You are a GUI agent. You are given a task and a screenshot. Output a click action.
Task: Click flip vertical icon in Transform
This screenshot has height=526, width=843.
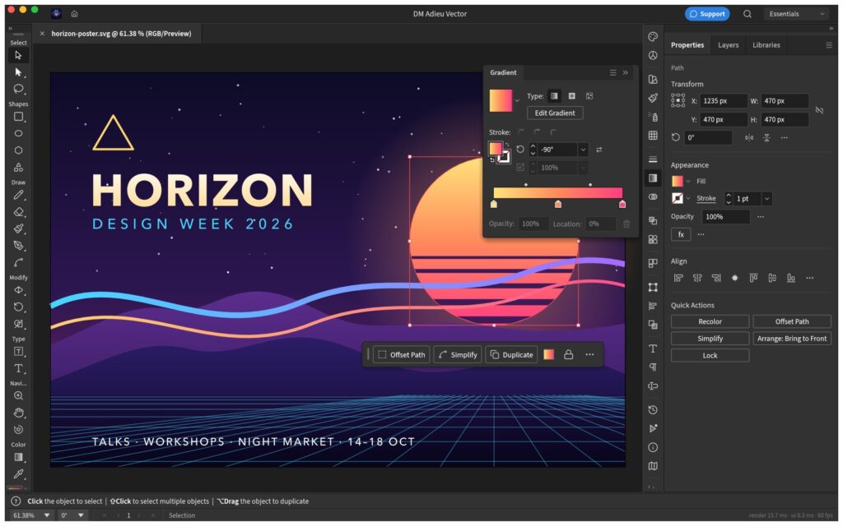766,138
